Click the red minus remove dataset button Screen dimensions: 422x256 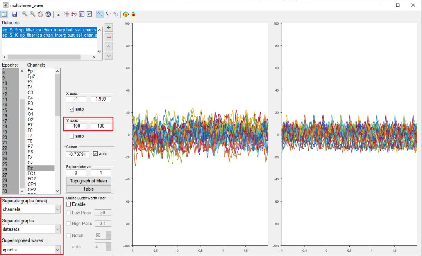tap(109, 37)
